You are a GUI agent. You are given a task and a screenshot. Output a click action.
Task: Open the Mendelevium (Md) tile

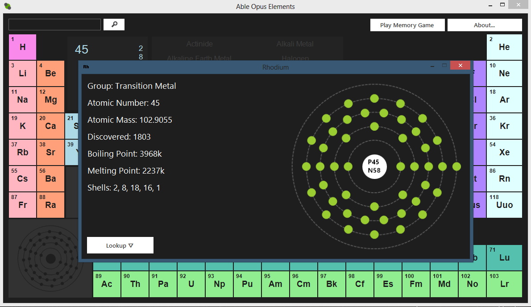[444, 284]
